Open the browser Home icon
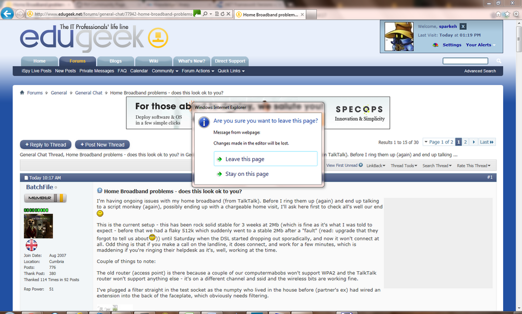Screen dimensions: 522x314 (499, 14)
